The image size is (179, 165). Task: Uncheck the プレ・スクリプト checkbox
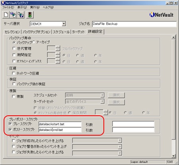pos(10,124)
